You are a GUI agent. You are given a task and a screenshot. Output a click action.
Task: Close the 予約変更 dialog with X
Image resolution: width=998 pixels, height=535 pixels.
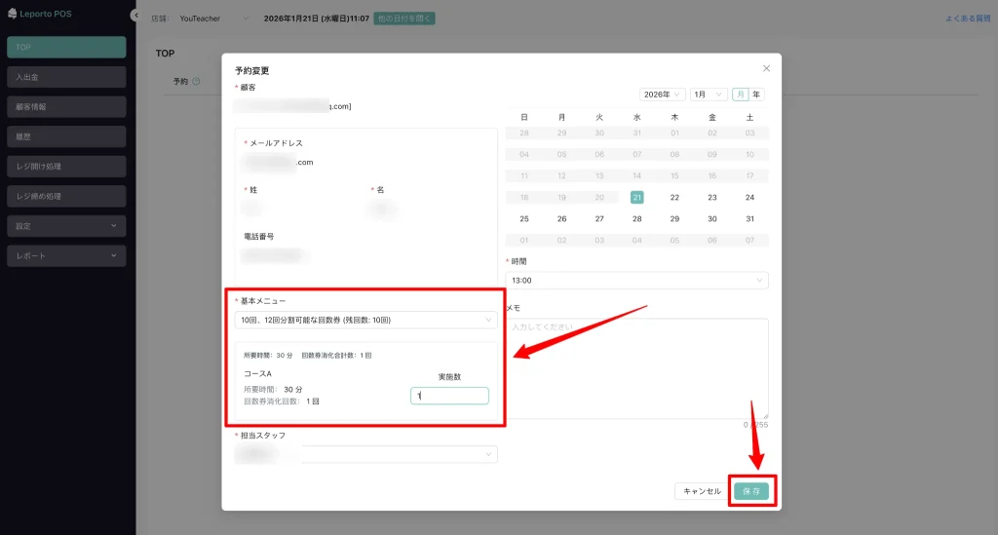(766, 68)
